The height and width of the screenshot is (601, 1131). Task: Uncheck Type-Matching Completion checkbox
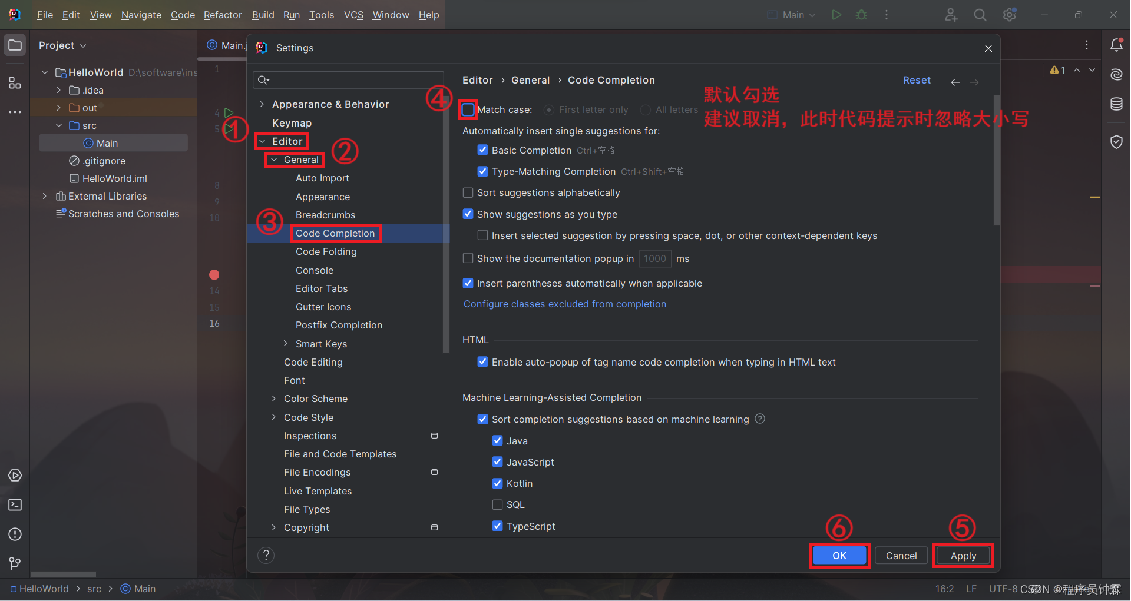point(482,171)
